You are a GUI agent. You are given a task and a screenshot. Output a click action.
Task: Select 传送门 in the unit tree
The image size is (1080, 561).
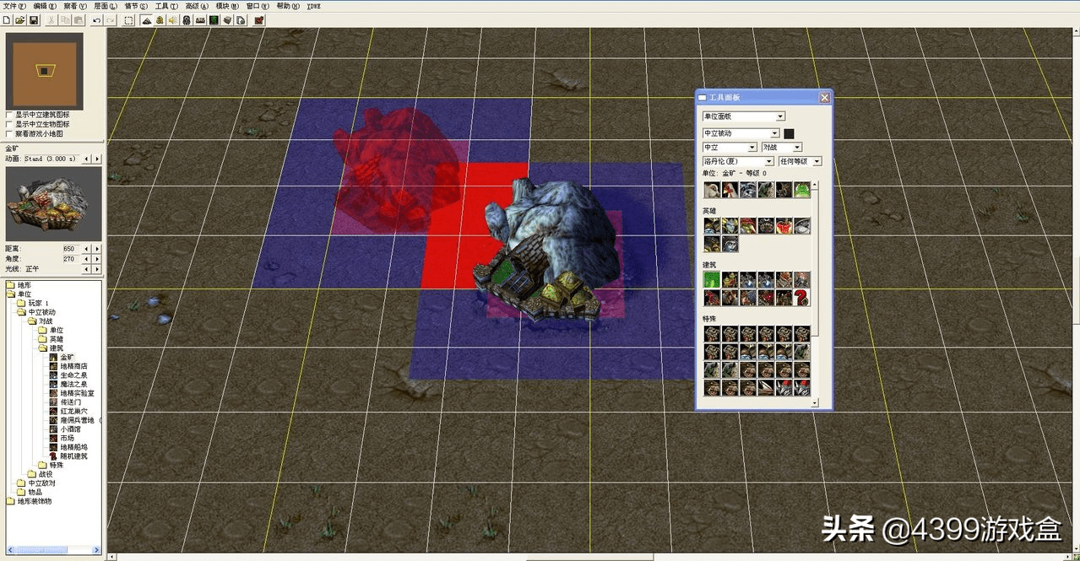pos(70,402)
